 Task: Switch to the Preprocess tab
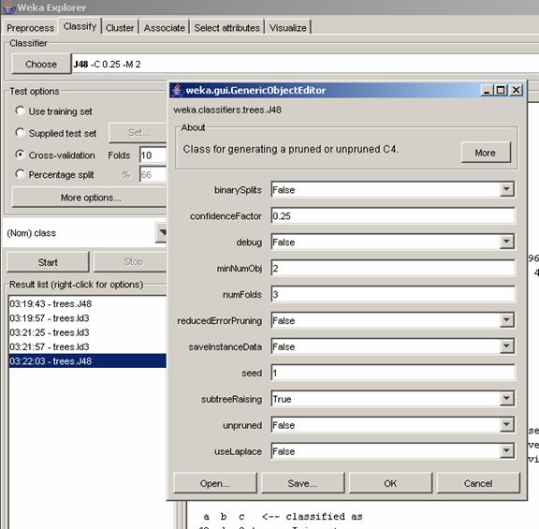[x=30, y=27]
